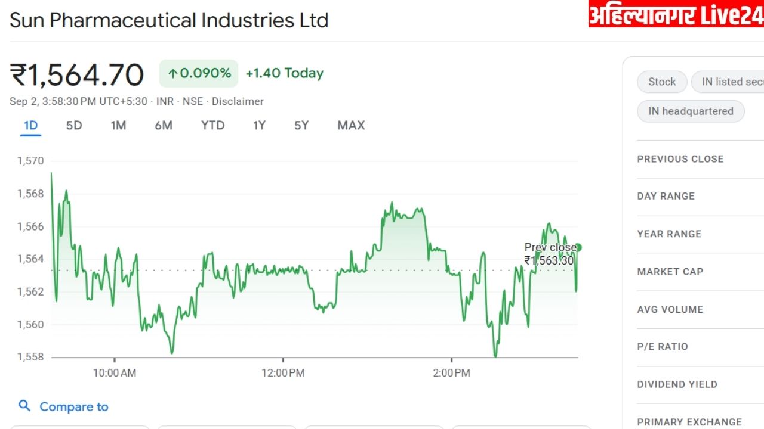This screenshot has height=429, width=764.
Task: Click the IN headquartered chip
Action: [x=691, y=111]
